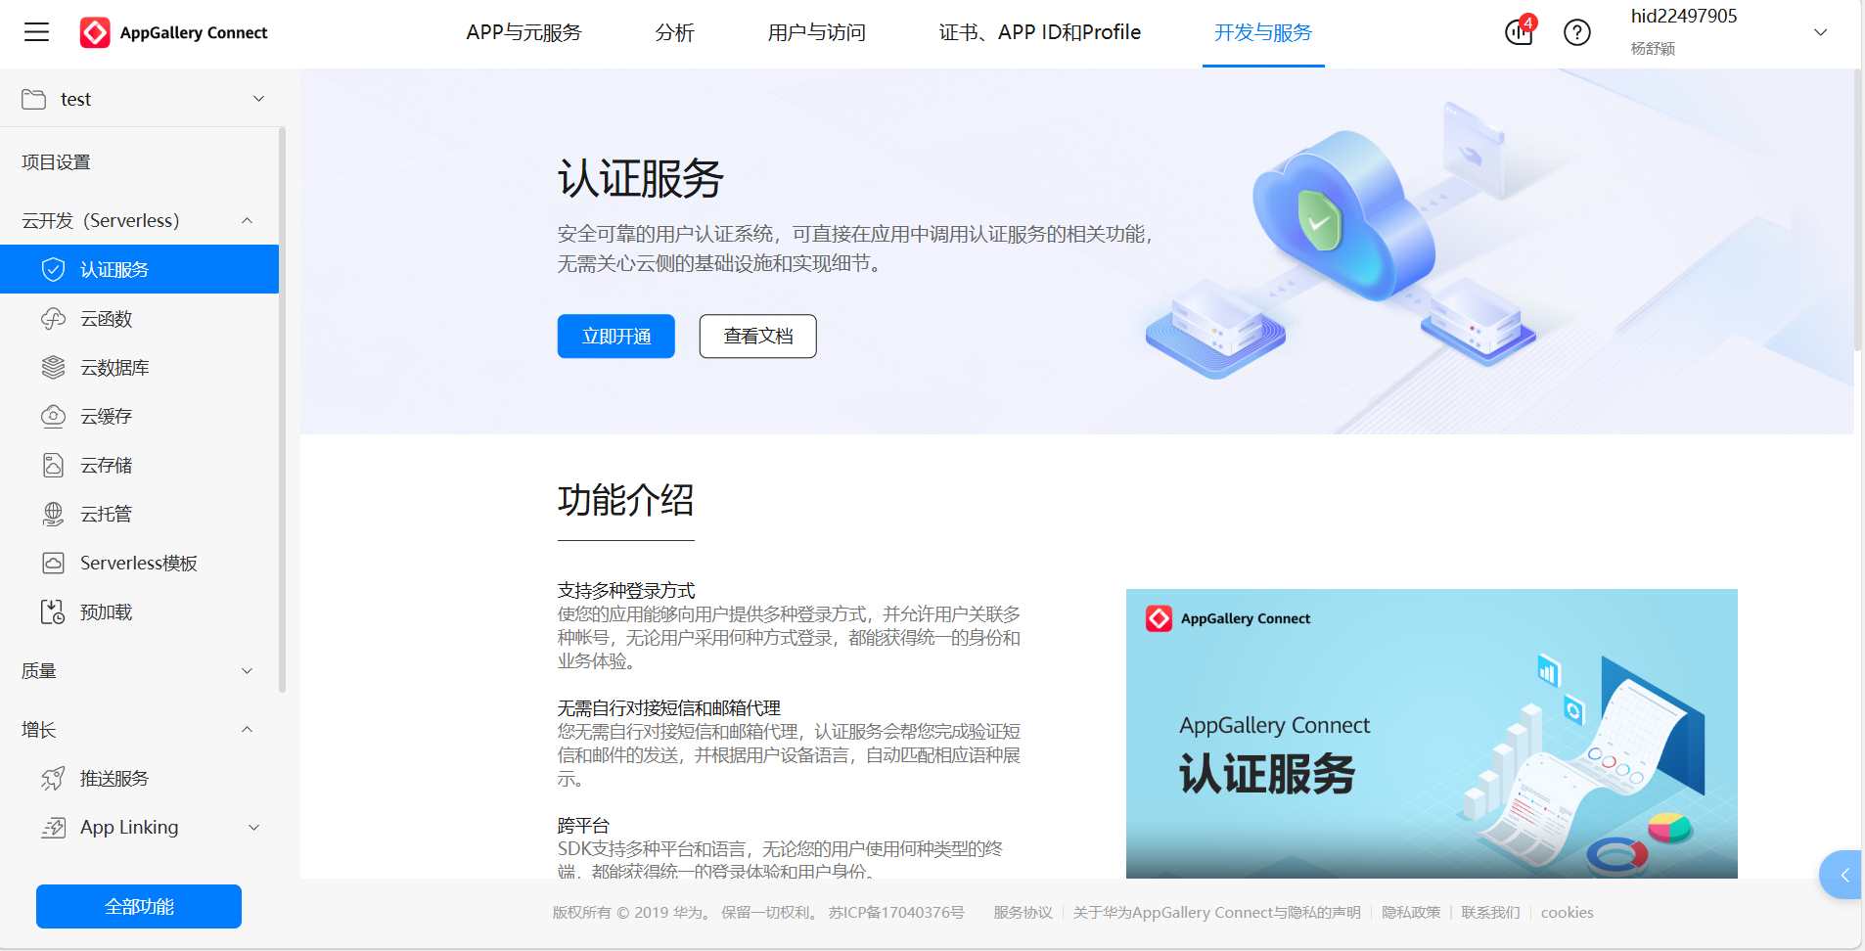Open the cookies footer link

(x=1567, y=912)
